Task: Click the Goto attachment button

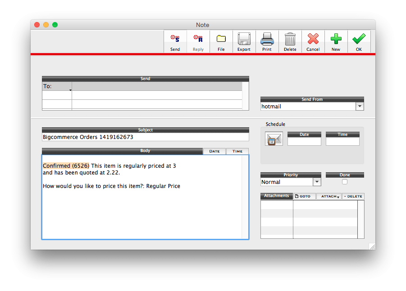Action: (305, 197)
